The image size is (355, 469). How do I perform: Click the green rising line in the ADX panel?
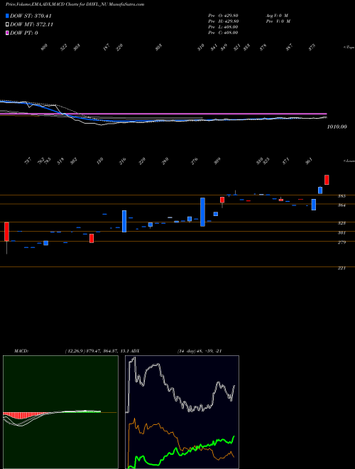point(182,452)
